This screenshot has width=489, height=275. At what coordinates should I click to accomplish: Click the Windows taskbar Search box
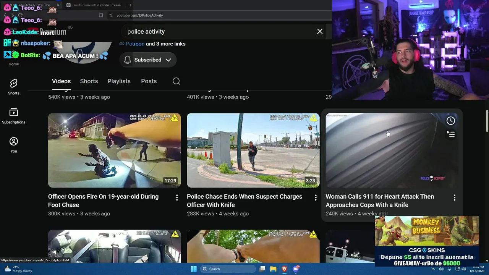[x=228, y=269]
